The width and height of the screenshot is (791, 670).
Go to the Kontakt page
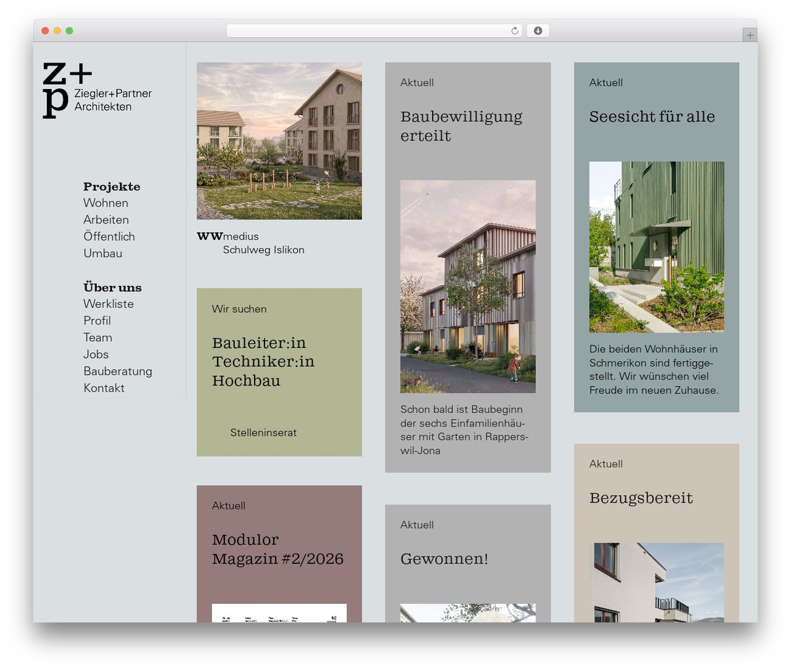click(x=104, y=388)
